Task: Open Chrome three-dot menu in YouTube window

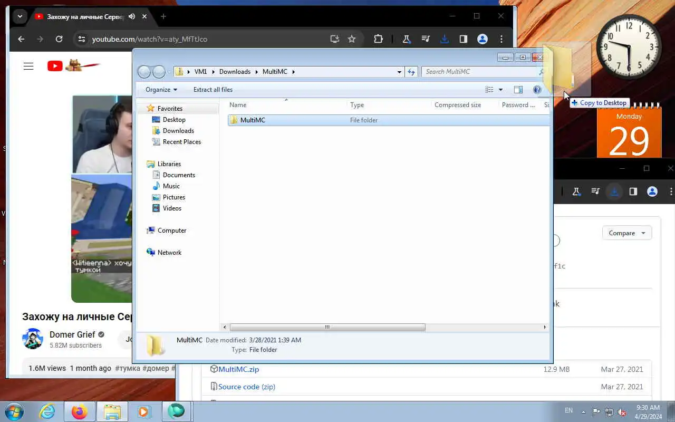Action: click(502, 39)
